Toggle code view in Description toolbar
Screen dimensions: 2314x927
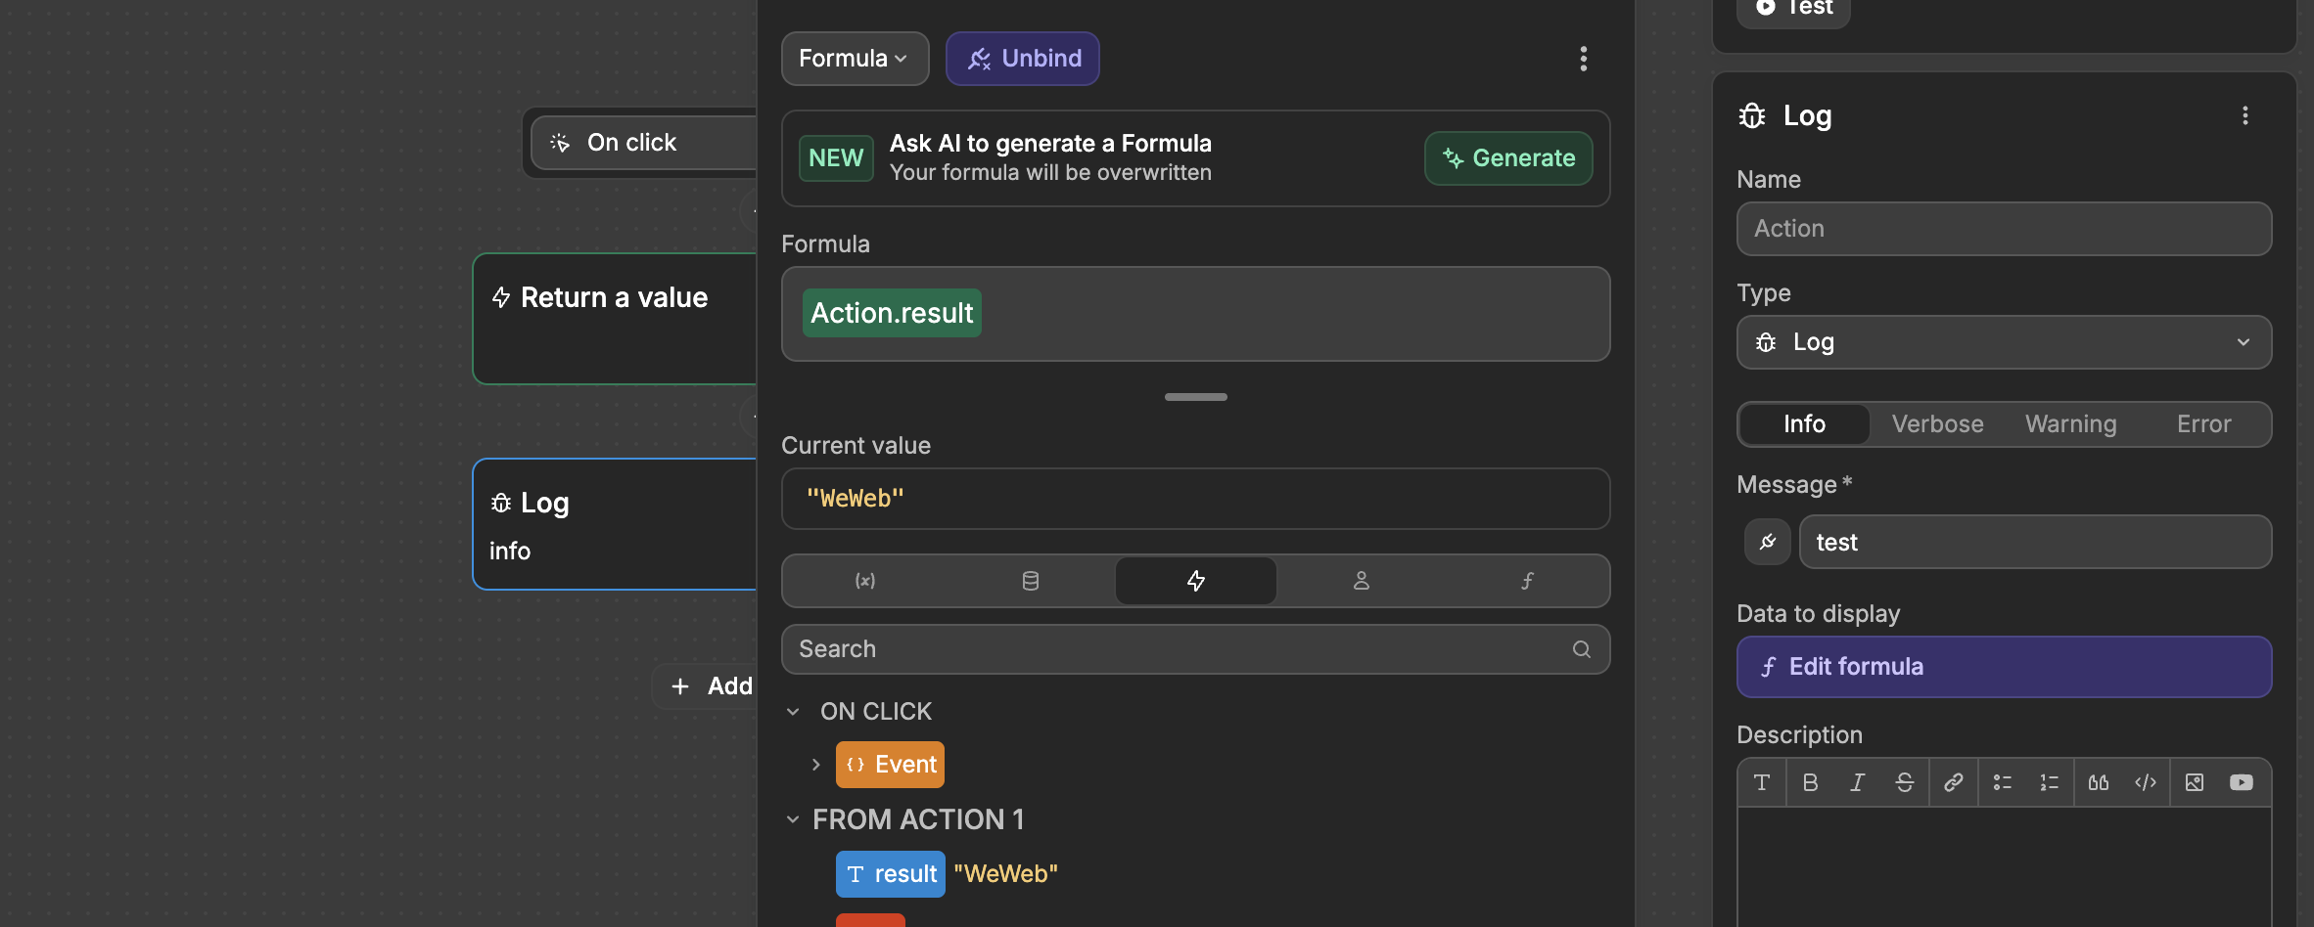(x=2146, y=782)
